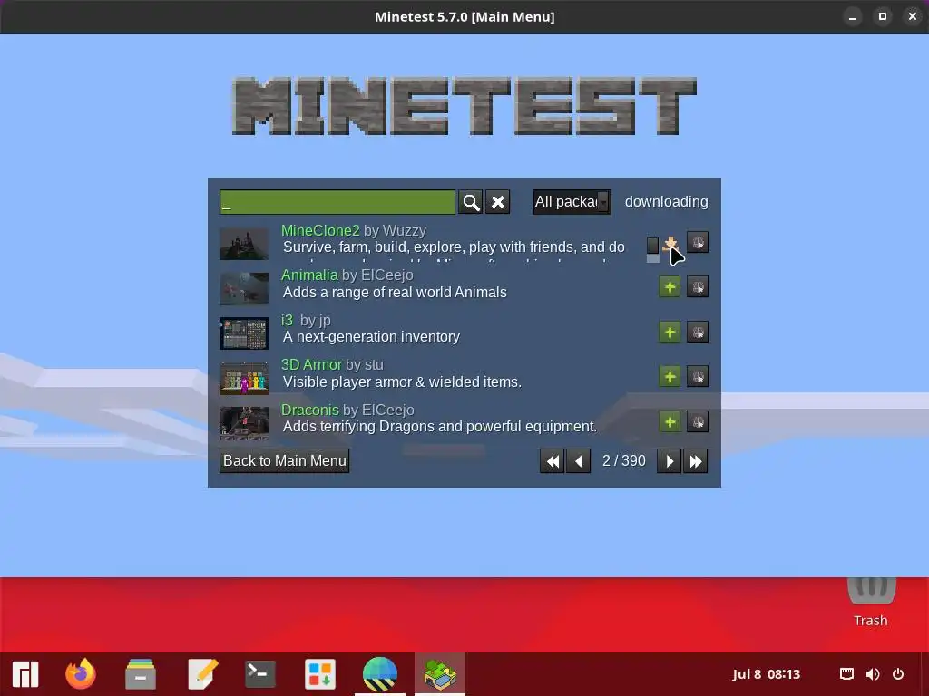Click the Animalia screenshot thumbnail

point(244,288)
